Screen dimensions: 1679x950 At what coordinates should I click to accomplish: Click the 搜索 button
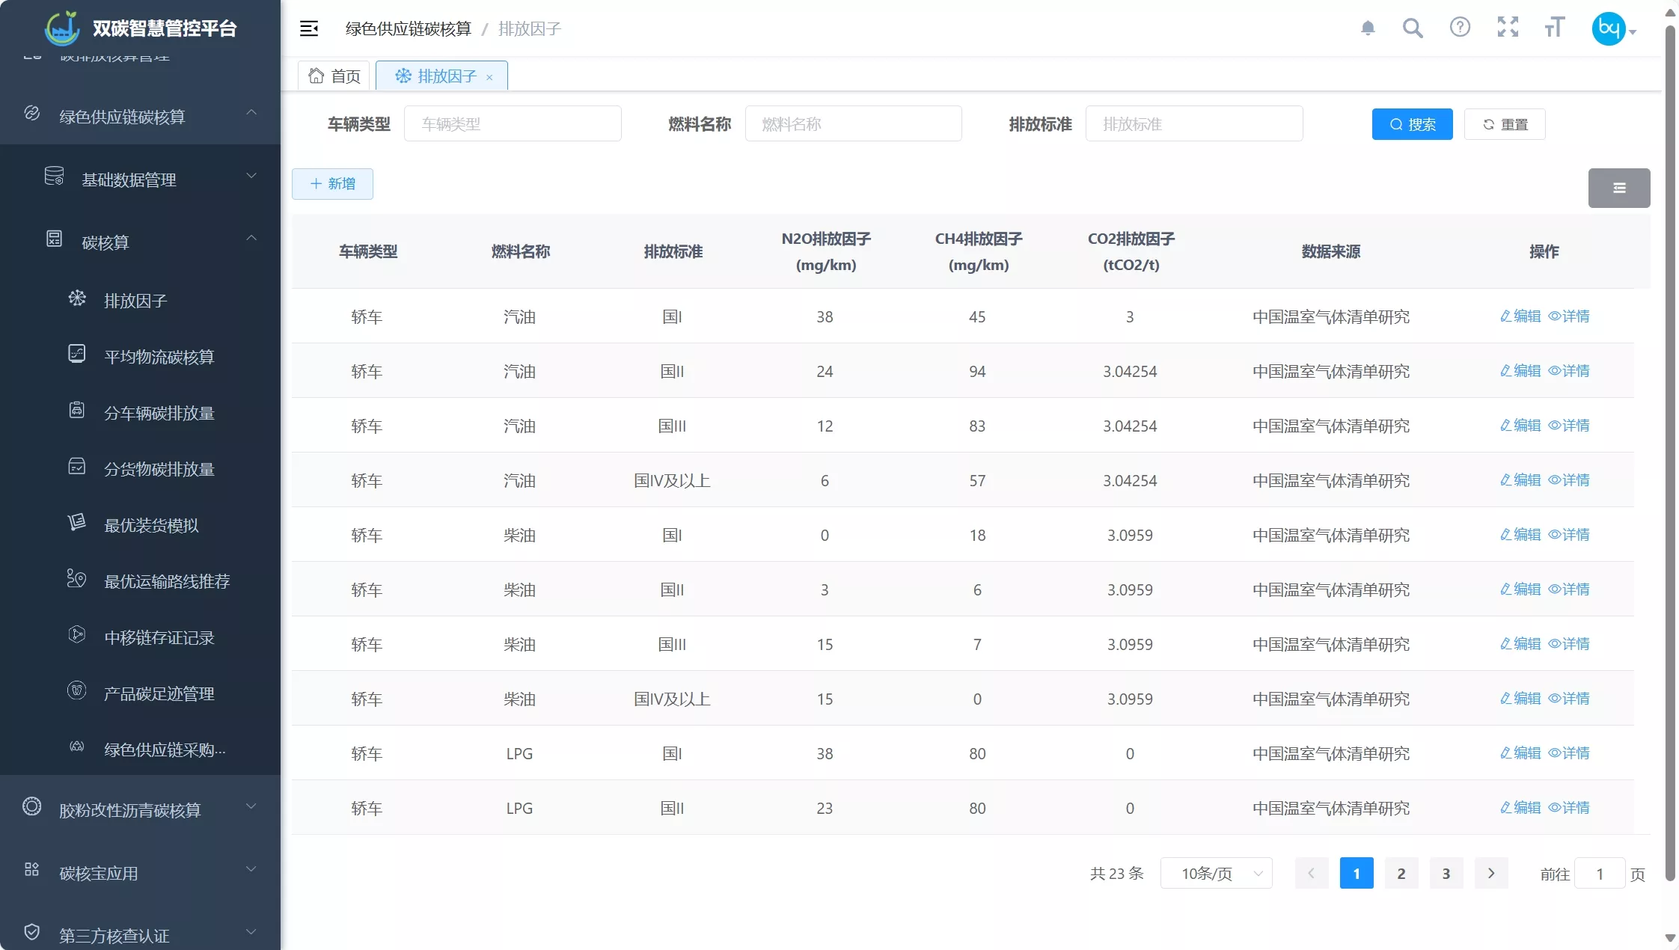click(1412, 124)
